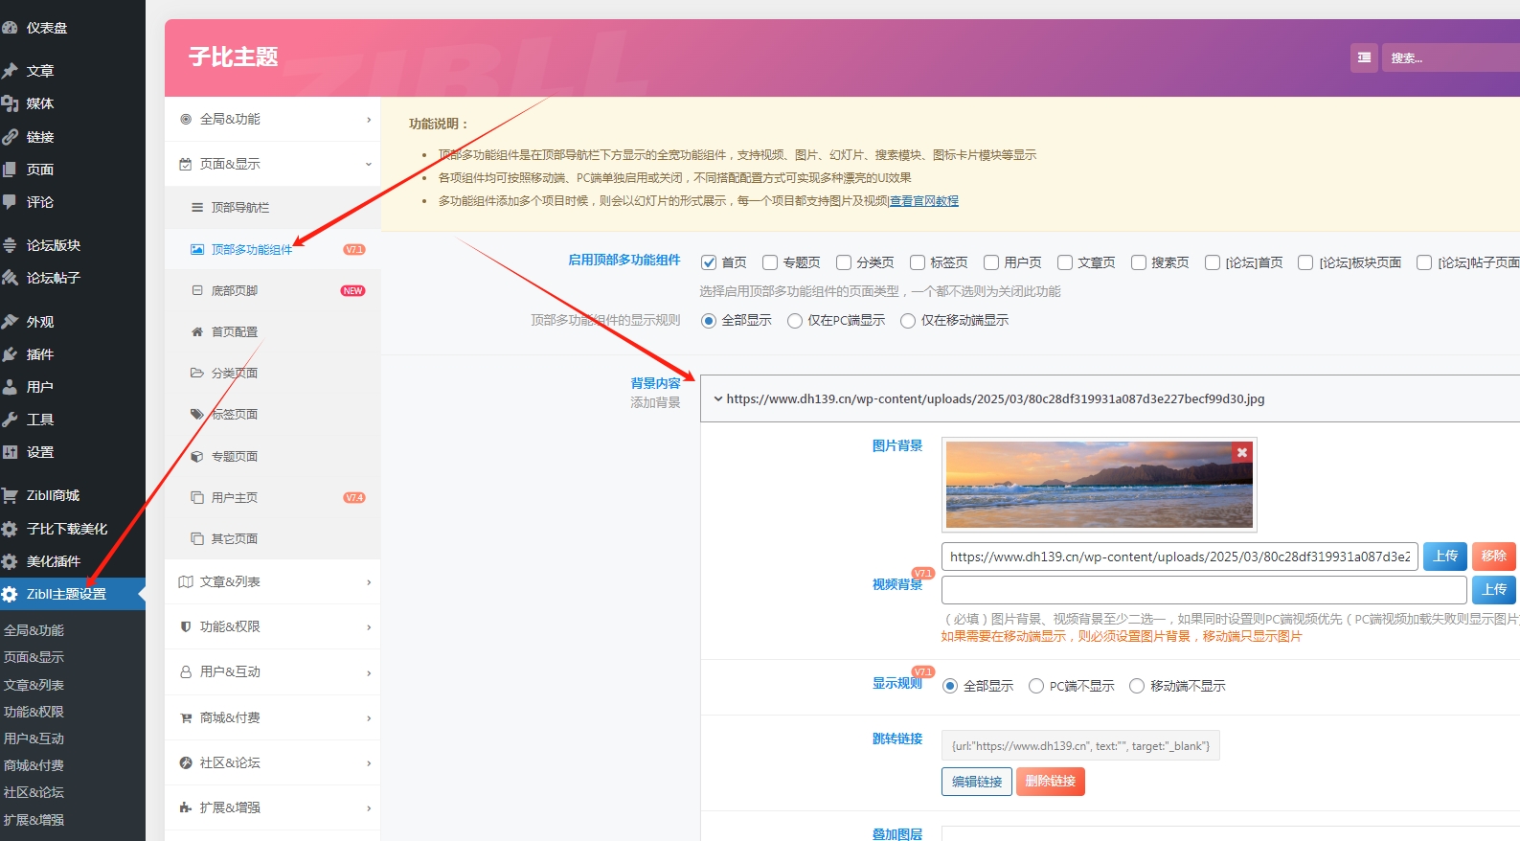Collapse the background item with image URL

tap(1110, 398)
